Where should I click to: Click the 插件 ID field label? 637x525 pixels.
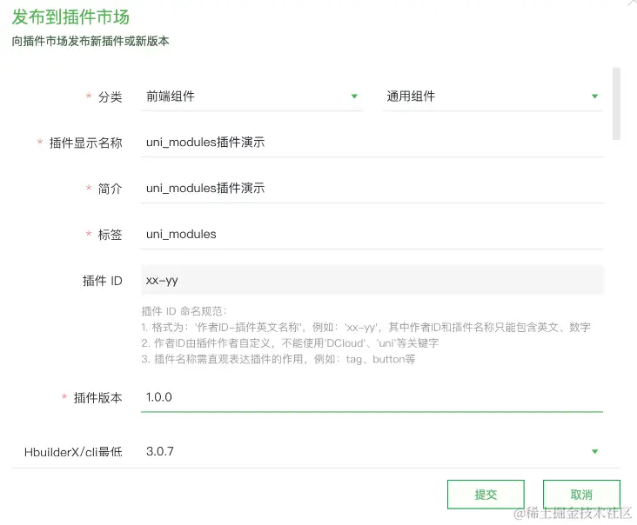[x=102, y=281]
